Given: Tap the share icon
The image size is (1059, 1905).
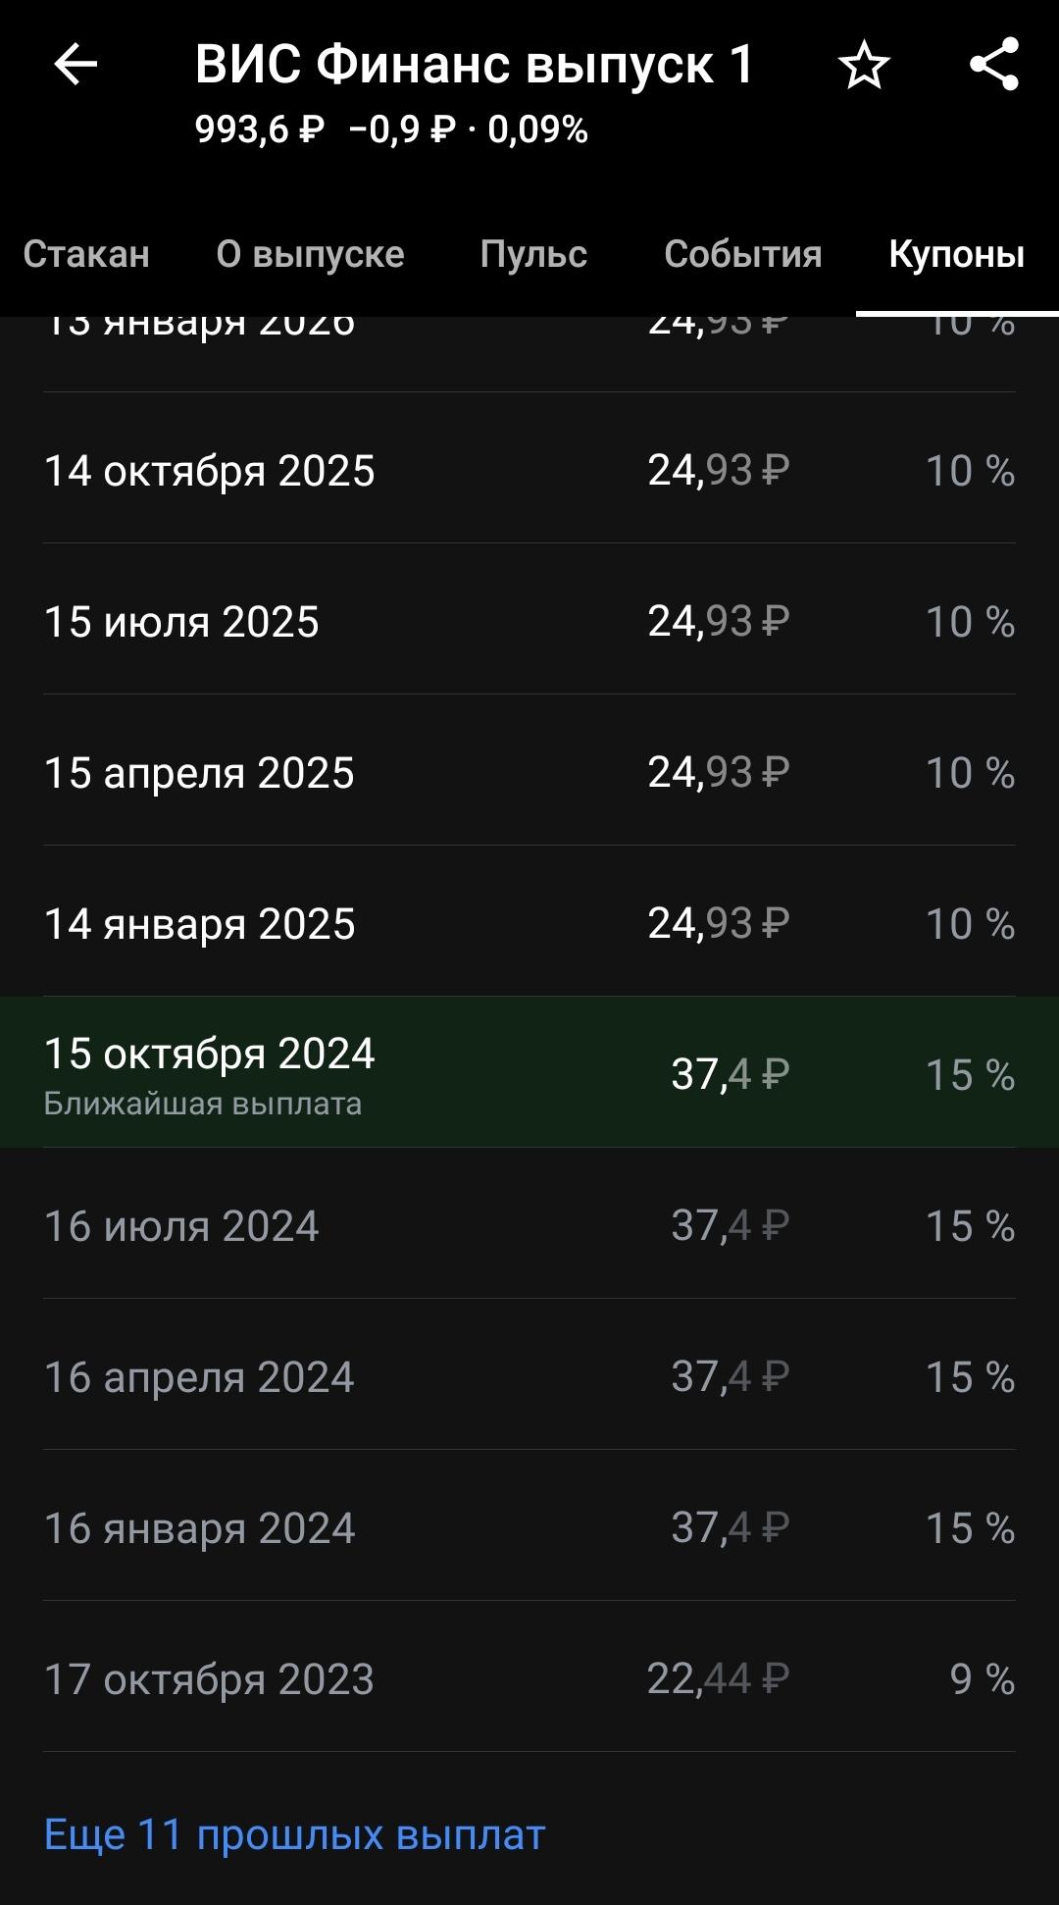Looking at the screenshot, I should 994,65.
